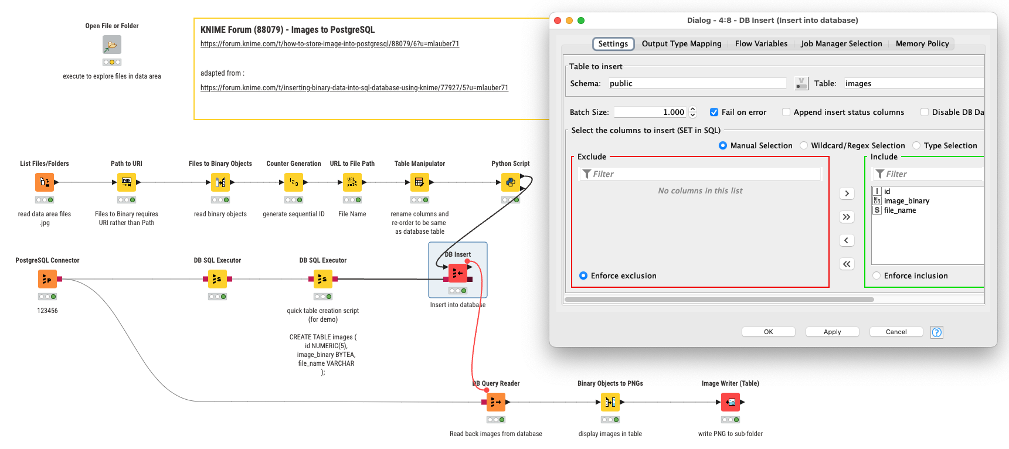Select the Counter Generation node
Image resolution: width=1009 pixels, height=449 pixels.
tap(294, 182)
